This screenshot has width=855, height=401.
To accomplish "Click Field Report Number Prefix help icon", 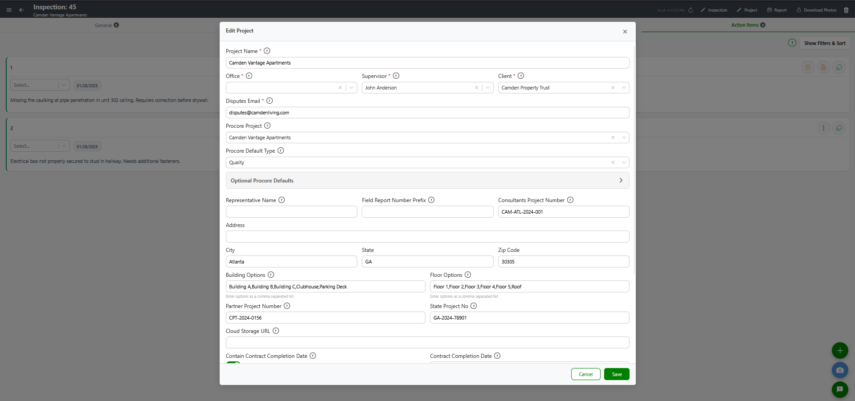I will (x=431, y=200).
